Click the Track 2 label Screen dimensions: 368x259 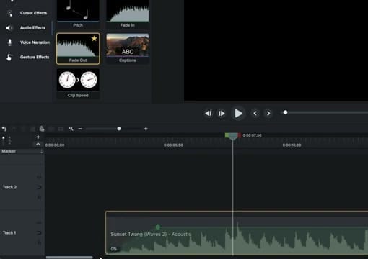(x=9, y=187)
